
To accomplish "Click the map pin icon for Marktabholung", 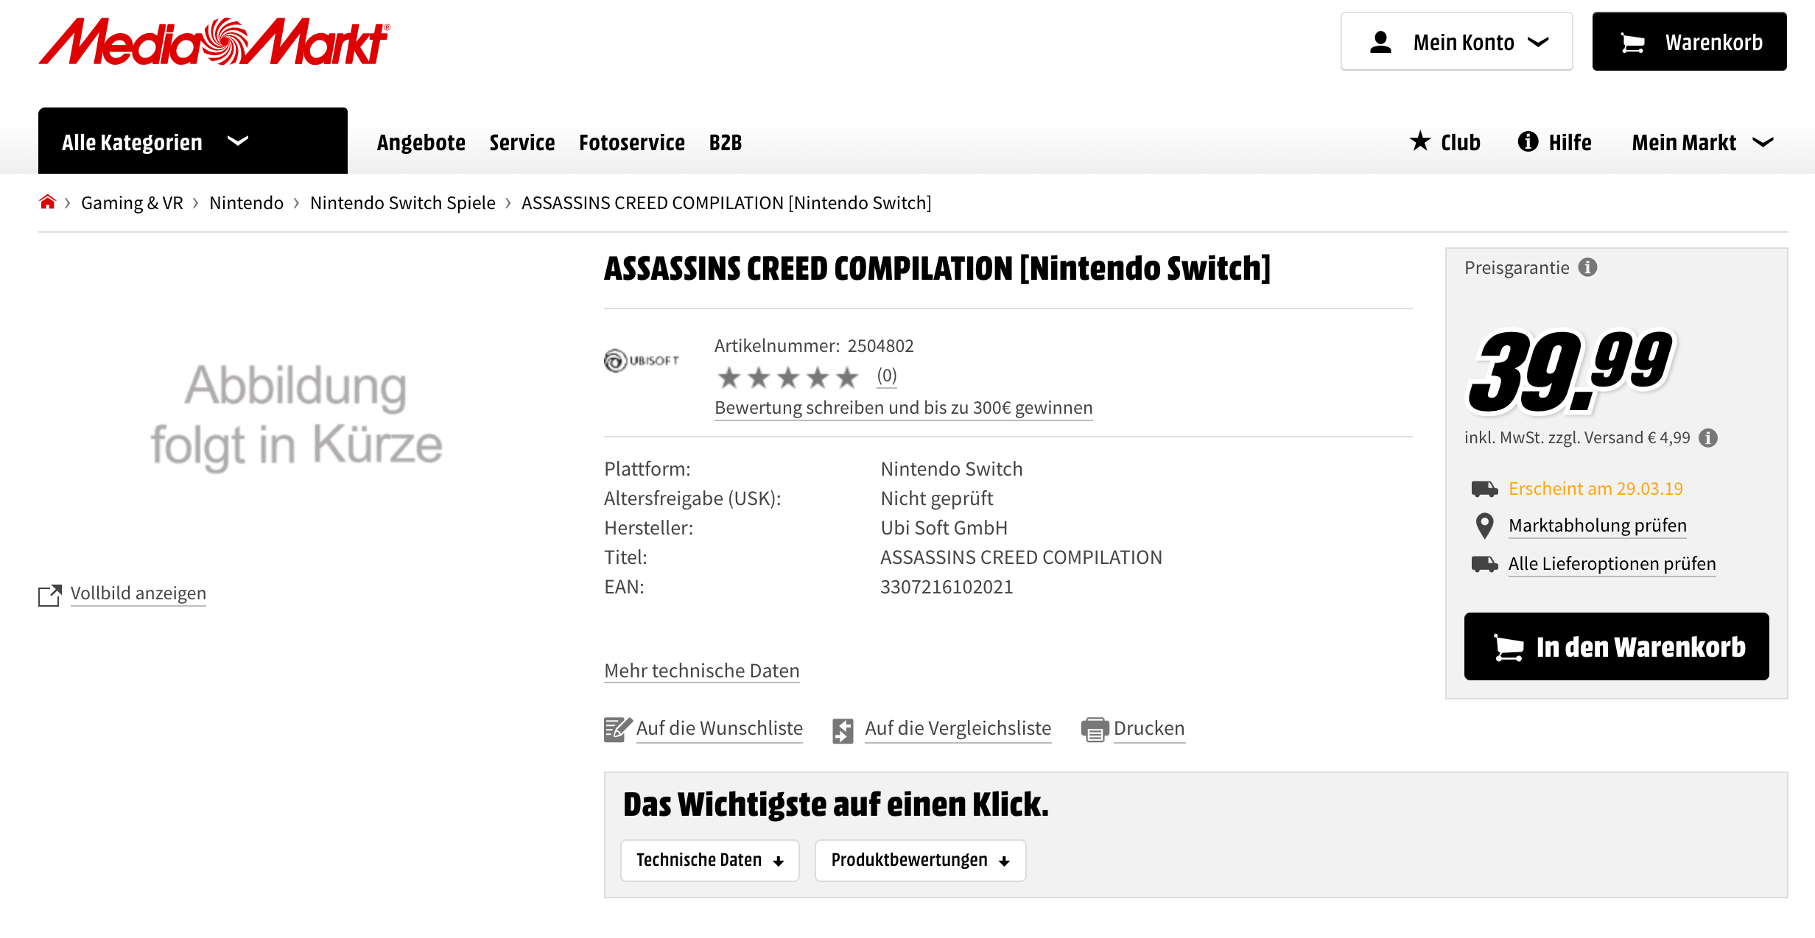I will coord(1484,526).
